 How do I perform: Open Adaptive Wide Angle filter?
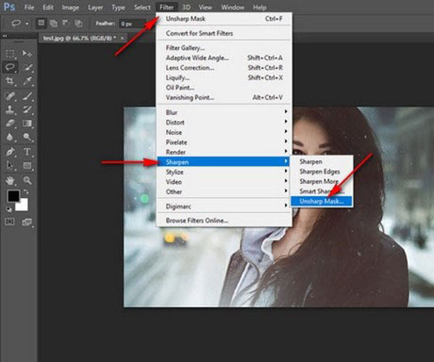click(224, 58)
